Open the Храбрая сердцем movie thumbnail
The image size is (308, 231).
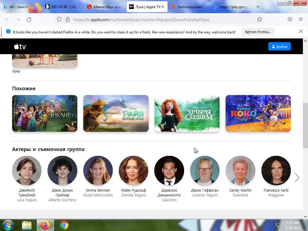(x=187, y=113)
